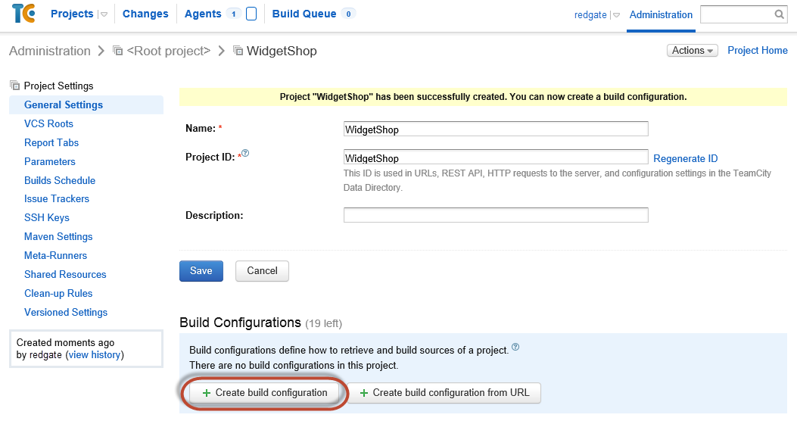
Task: Click the Regenerate ID link
Action: click(x=685, y=158)
